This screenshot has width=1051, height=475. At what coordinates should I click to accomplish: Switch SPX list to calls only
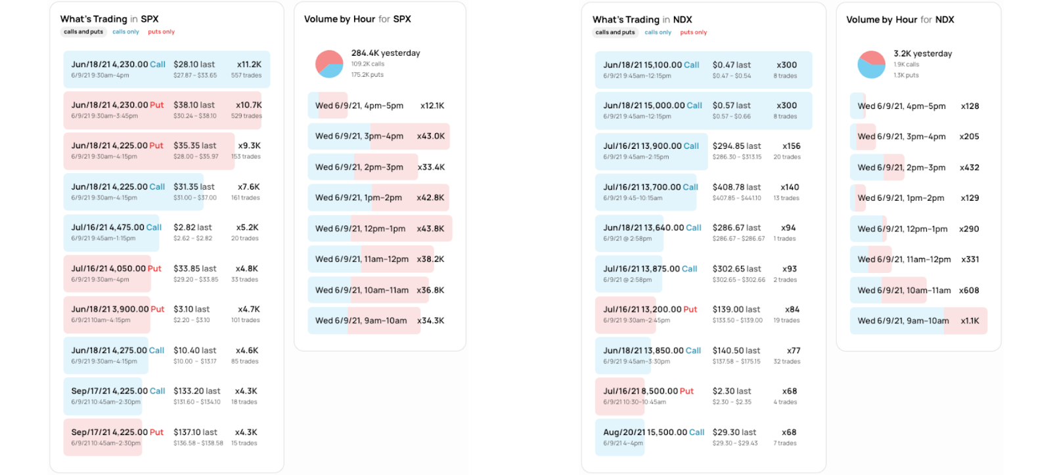pos(125,31)
